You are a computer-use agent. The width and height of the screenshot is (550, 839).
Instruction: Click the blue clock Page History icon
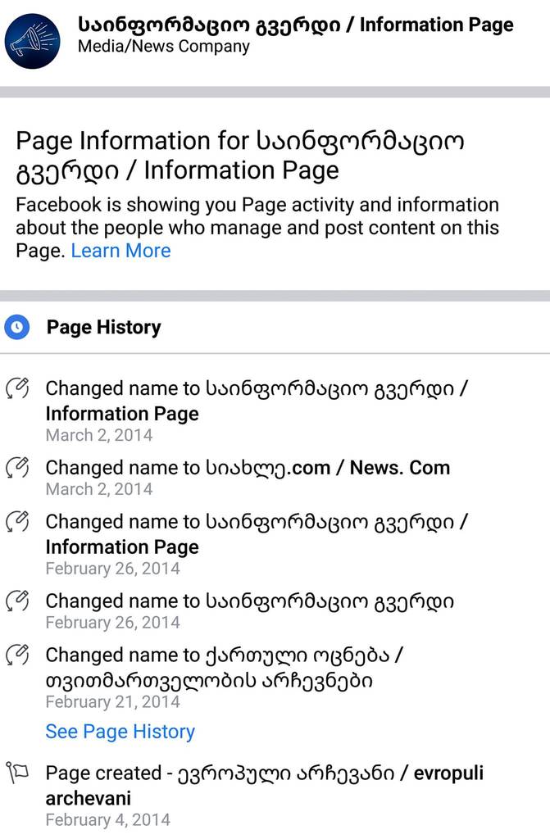pyautogui.click(x=16, y=328)
